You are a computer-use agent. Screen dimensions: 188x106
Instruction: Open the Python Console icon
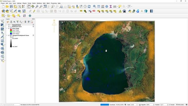click(130, 11)
